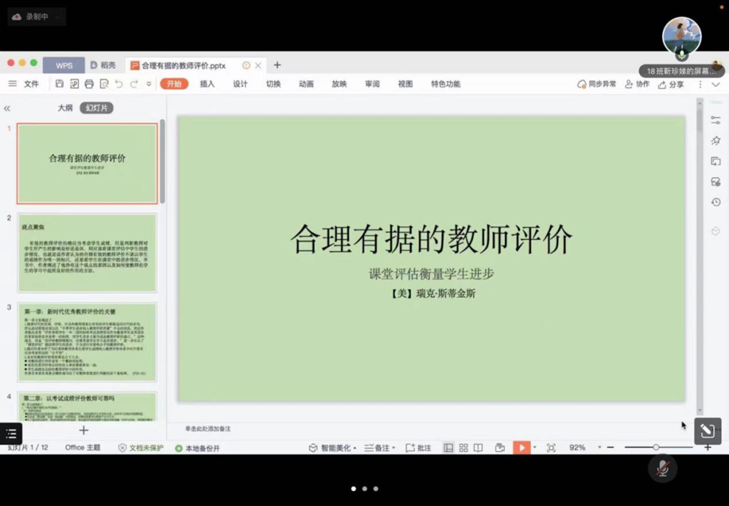Click the 同步异常 sync status button
Screen dimensions: 729x506
click(597, 84)
